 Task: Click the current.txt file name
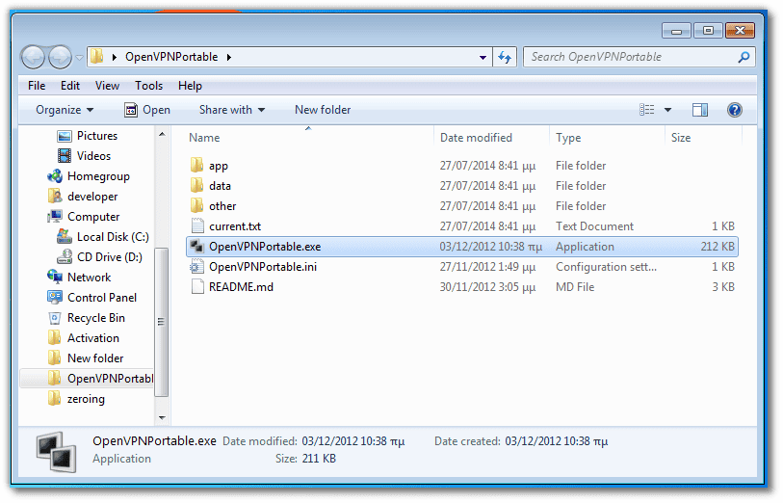[235, 226]
